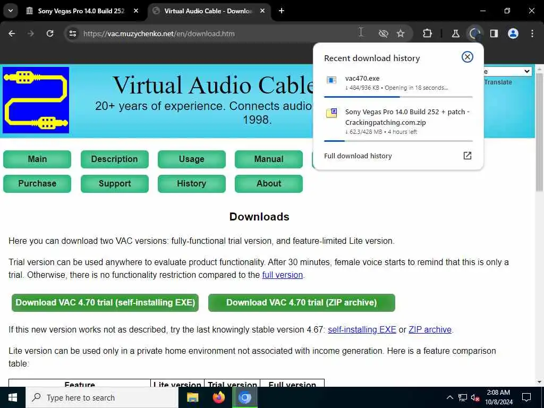Click the browser forward arrow
This screenshot has height=408, width=544.
30,33
